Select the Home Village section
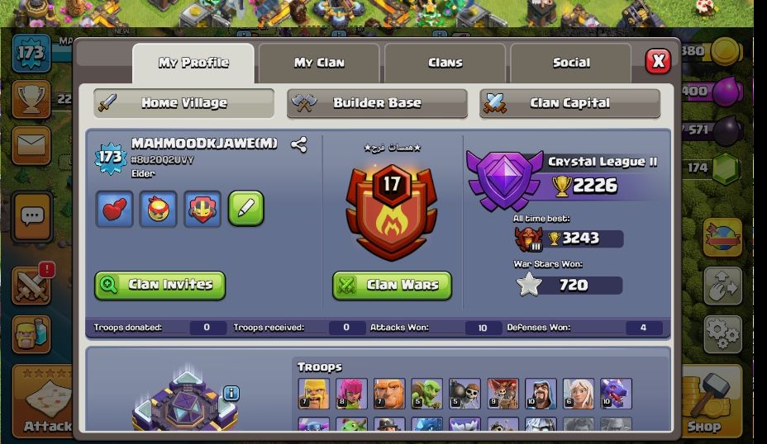 184,103
